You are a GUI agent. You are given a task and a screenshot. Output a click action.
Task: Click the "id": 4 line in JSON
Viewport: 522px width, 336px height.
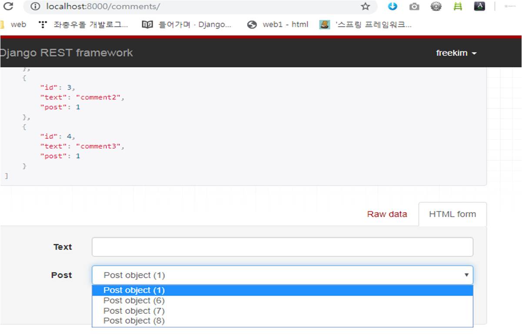(x=58, y=136)
